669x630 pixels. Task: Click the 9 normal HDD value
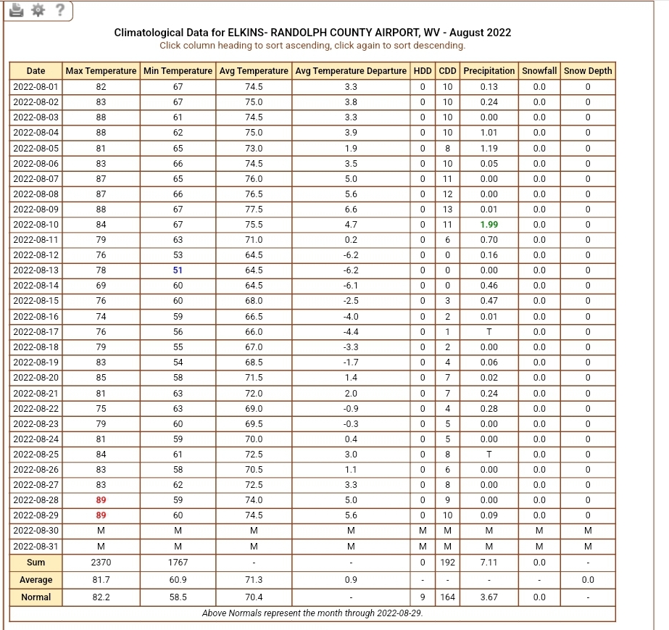(423, 597)
